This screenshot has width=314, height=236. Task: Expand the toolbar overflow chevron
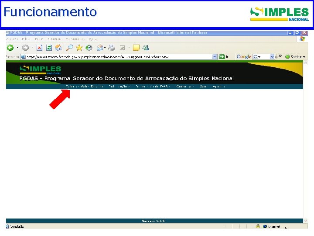click(x=280, y=56)
